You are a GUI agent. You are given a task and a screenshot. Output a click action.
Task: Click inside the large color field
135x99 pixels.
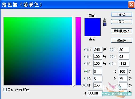point(38,51)
